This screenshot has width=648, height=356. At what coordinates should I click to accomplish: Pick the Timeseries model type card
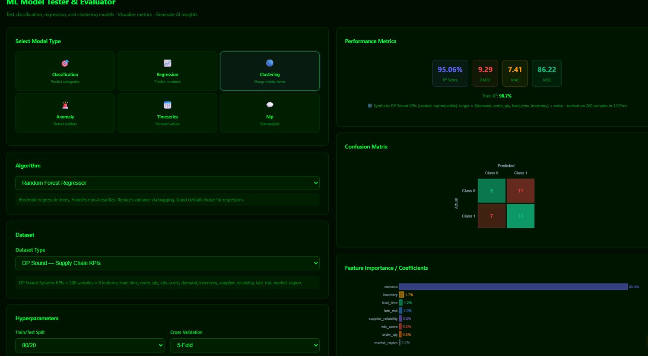167,113
